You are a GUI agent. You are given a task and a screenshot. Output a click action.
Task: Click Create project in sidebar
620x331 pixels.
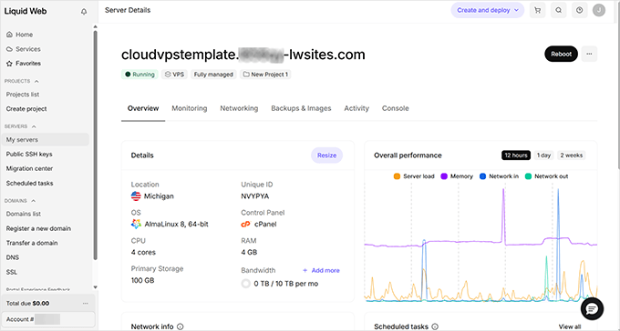26,109
